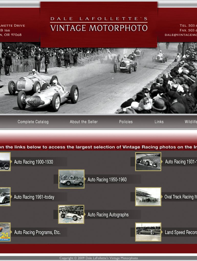Click the 'Fax. 503' line
Image resolution: width=197 pixels, height=261 pixels.
[188, 30]
